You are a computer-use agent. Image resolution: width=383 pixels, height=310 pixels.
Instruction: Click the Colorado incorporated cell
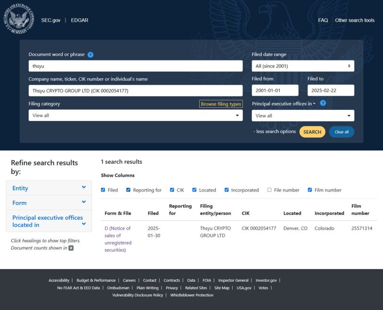coord(325,228)
